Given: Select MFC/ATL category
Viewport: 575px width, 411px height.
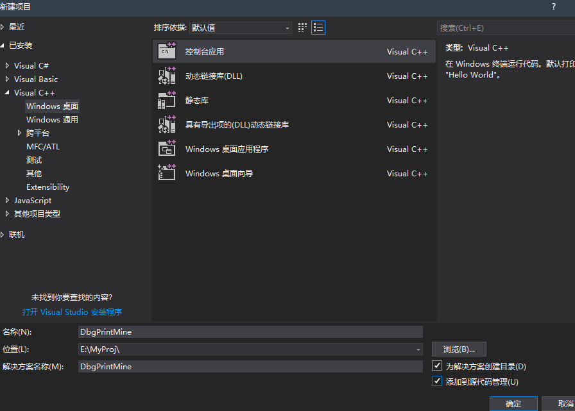Looking at the screenshot, I should pyautogui.click(x=43, y=147).
